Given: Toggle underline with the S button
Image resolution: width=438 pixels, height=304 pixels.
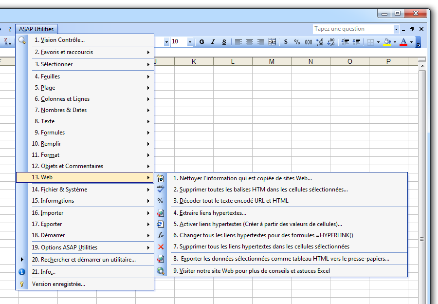Looking at the screenshot, I should click(x=223, y=42).
